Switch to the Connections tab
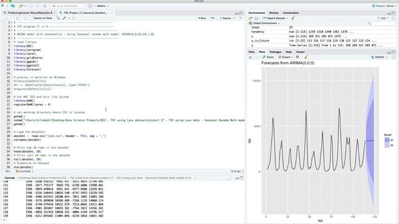 click(x=291, y=12)
